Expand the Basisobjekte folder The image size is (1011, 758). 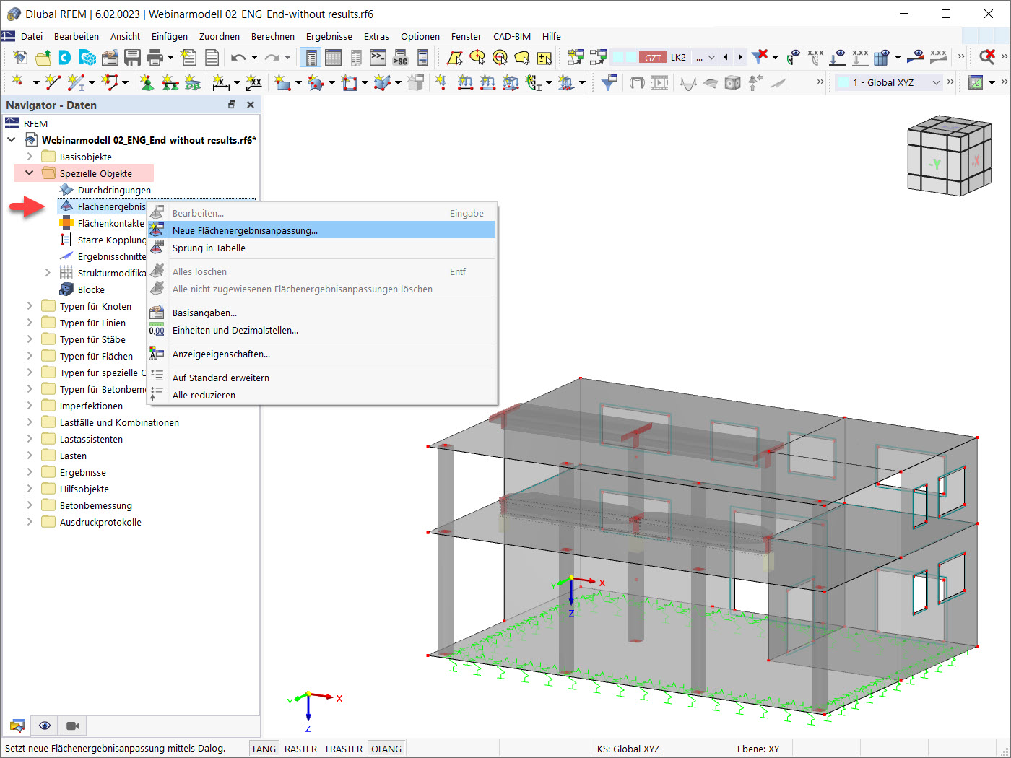pyautogui.click(x=30, y=157)
